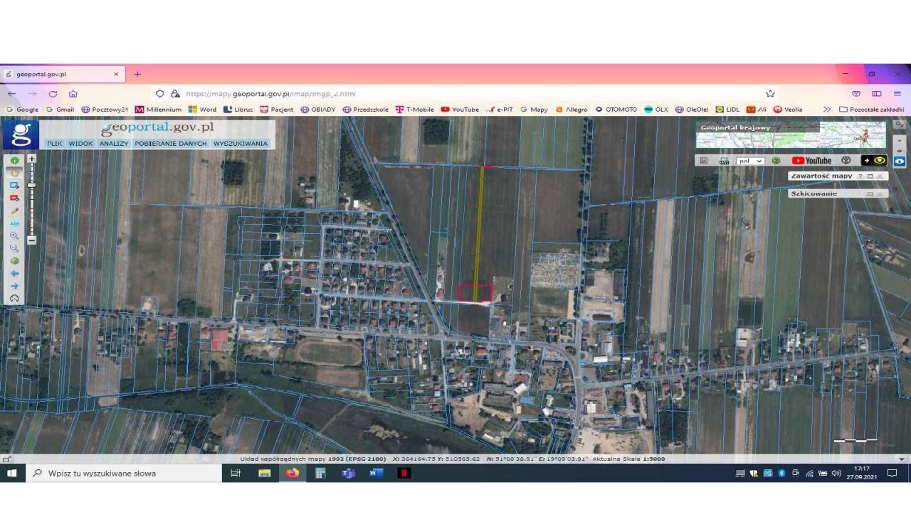Click the plus button on zoom slider
Viewport: 911px width, 512px height.
[31, 159]
